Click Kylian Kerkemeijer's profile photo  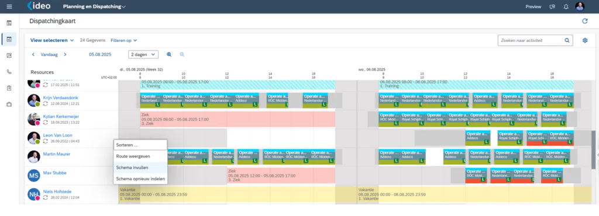33,119
